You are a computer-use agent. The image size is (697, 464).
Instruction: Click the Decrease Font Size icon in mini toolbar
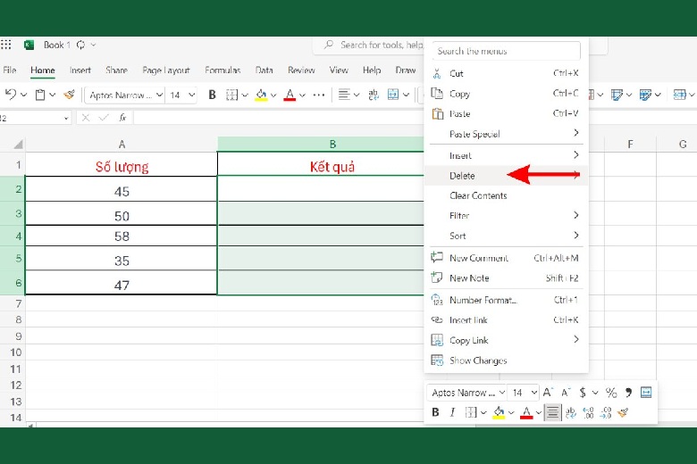click(x=566, y=393)
